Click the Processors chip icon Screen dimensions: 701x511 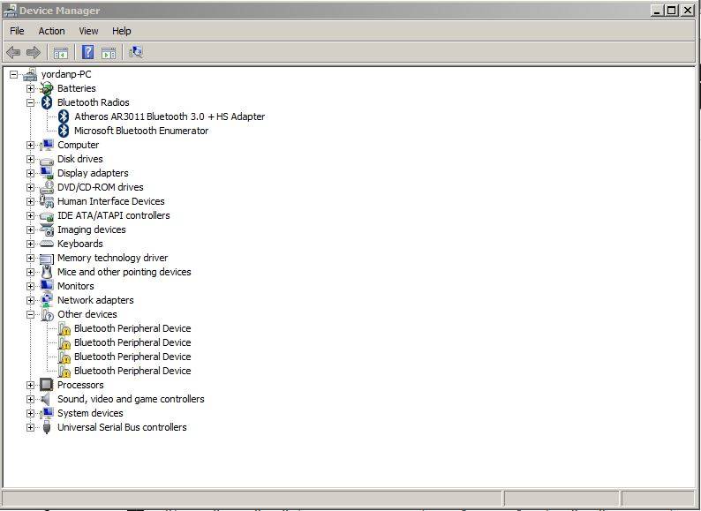[x=47, y=385]
